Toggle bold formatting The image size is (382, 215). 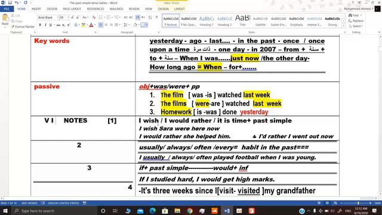click(x=40, y=25)
